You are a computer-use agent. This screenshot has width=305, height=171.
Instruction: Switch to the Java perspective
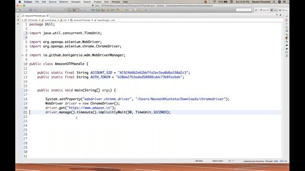click(274, 10)
